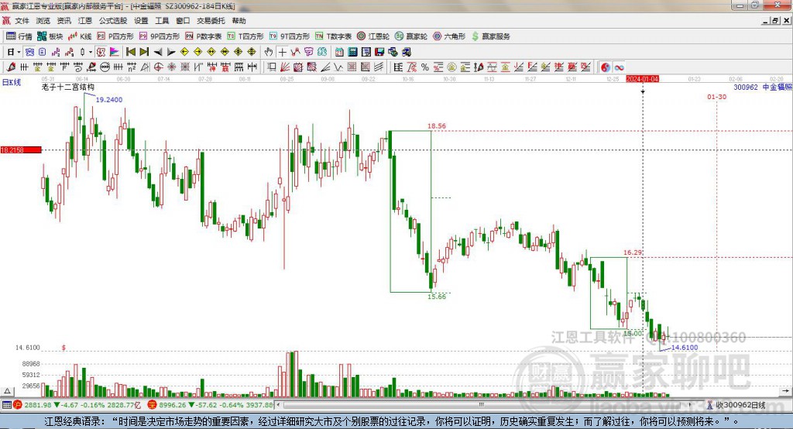Screen dimensions: 793x429
Task: Click the black left arrow icon
Action: click(x=158, y=52)
